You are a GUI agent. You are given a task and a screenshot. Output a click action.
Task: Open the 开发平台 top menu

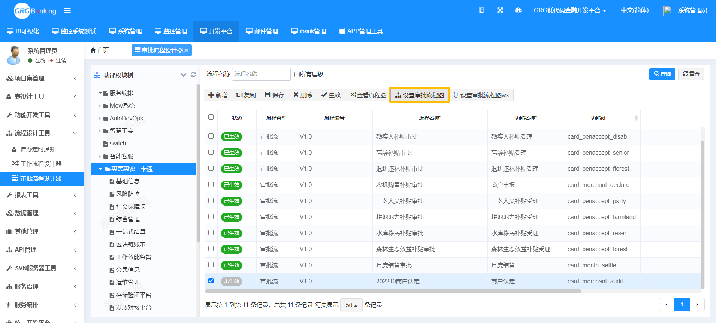[x=216, y=31]
